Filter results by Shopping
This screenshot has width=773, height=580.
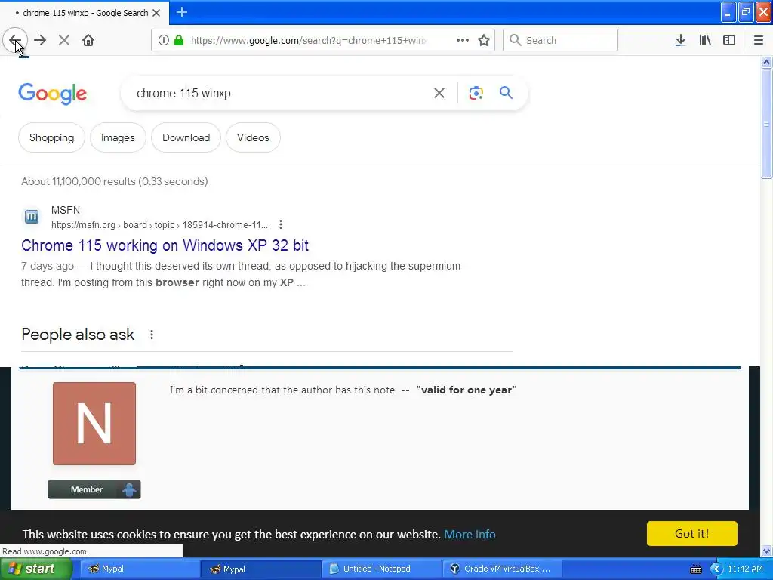coord(52,137)
